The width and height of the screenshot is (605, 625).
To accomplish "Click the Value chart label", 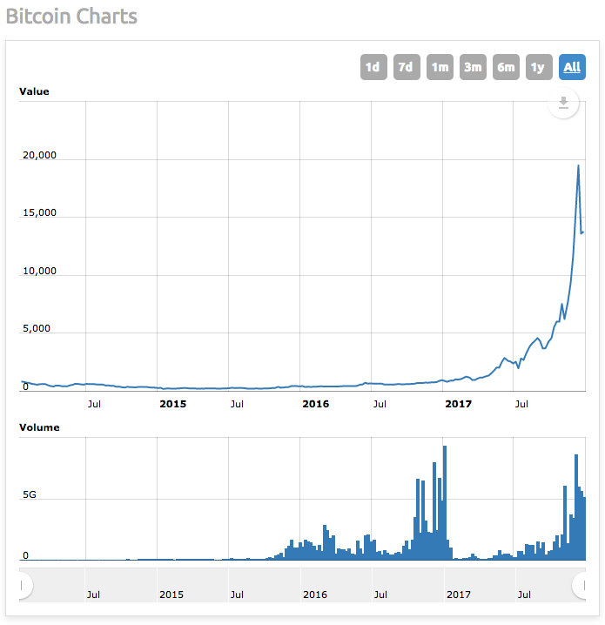I will click(34, 91).
